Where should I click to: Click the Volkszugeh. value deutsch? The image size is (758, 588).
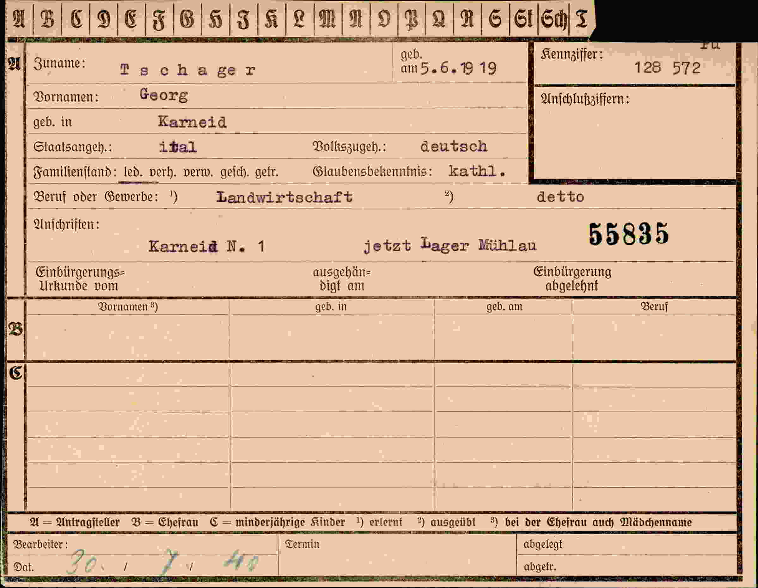pyautogui.click(x=454, y=146)
